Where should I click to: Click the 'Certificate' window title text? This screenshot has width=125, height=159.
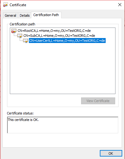click(x=18, y=5)
